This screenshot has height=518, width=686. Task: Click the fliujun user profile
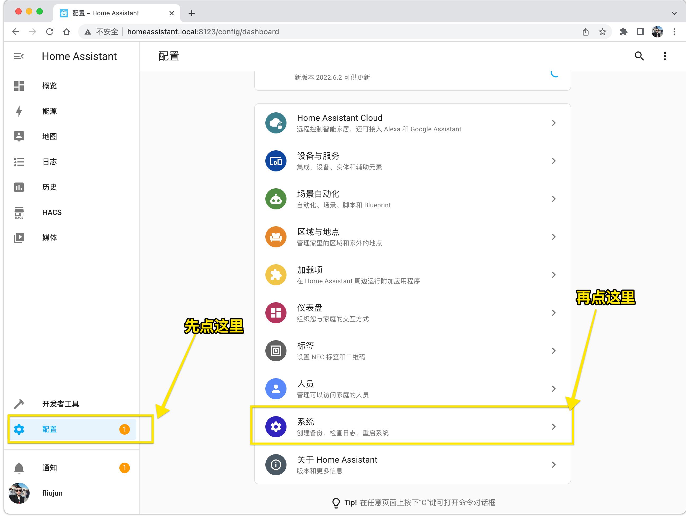[x=19, y=493]
